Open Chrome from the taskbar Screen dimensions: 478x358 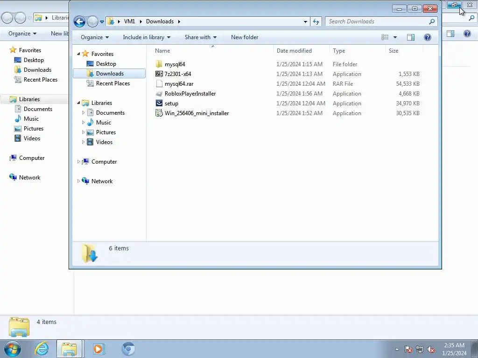point(128,349)
